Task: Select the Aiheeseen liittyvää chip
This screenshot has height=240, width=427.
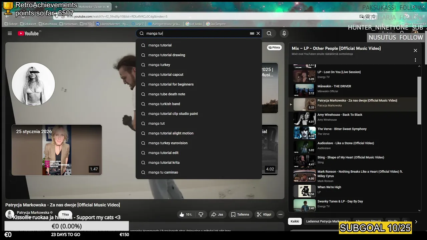Action: (368, 221)
